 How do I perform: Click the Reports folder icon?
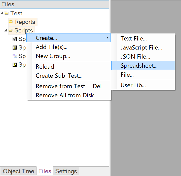[x=11, y=22]
